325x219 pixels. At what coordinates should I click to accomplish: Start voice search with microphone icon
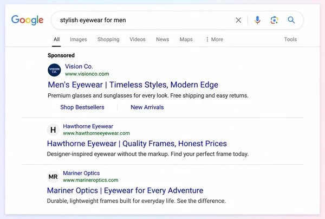tap(257, 20)
